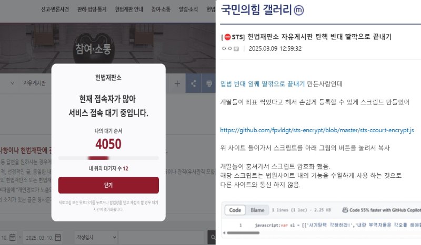Click the horizontal scrollbar under the code
This screenshot has width=421, height=245.
click(243, 233)
